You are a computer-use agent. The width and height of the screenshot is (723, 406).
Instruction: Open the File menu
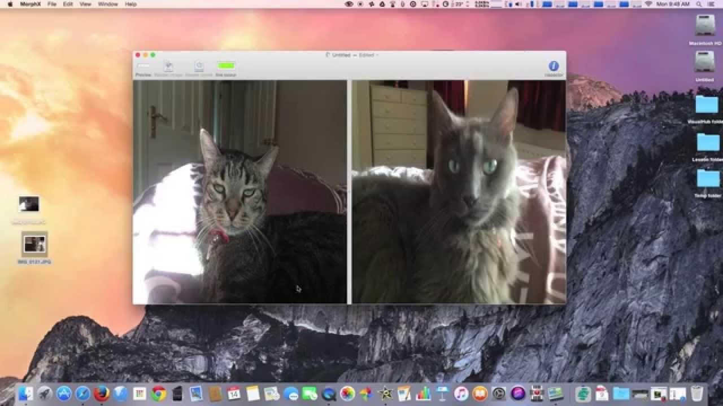click(x=52, y=4)
